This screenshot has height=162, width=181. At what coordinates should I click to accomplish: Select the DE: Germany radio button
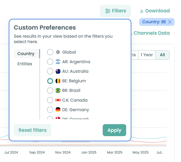[x=50, y=110]
